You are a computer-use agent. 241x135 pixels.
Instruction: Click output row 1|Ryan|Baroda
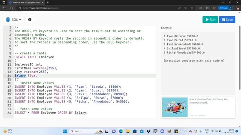coord(181,36)
